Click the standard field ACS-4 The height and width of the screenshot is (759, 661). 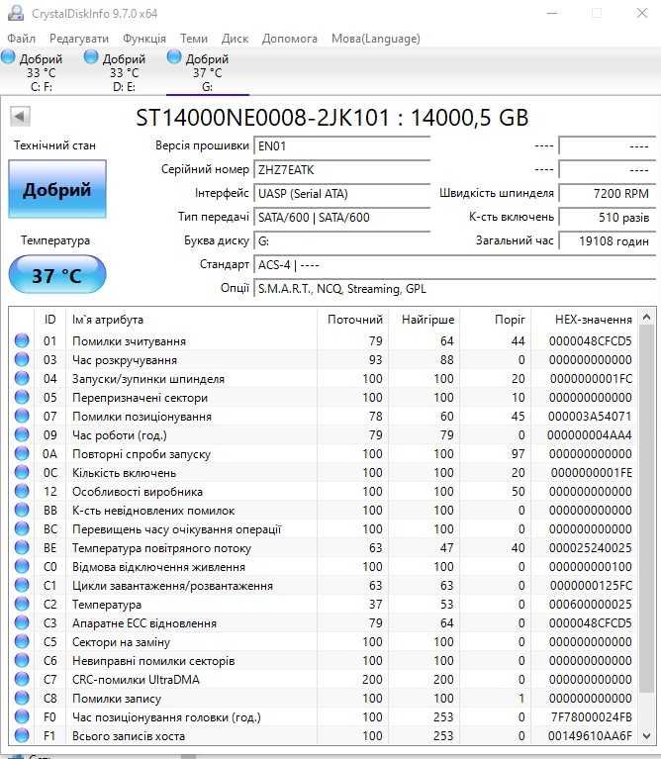pos(454,265)
